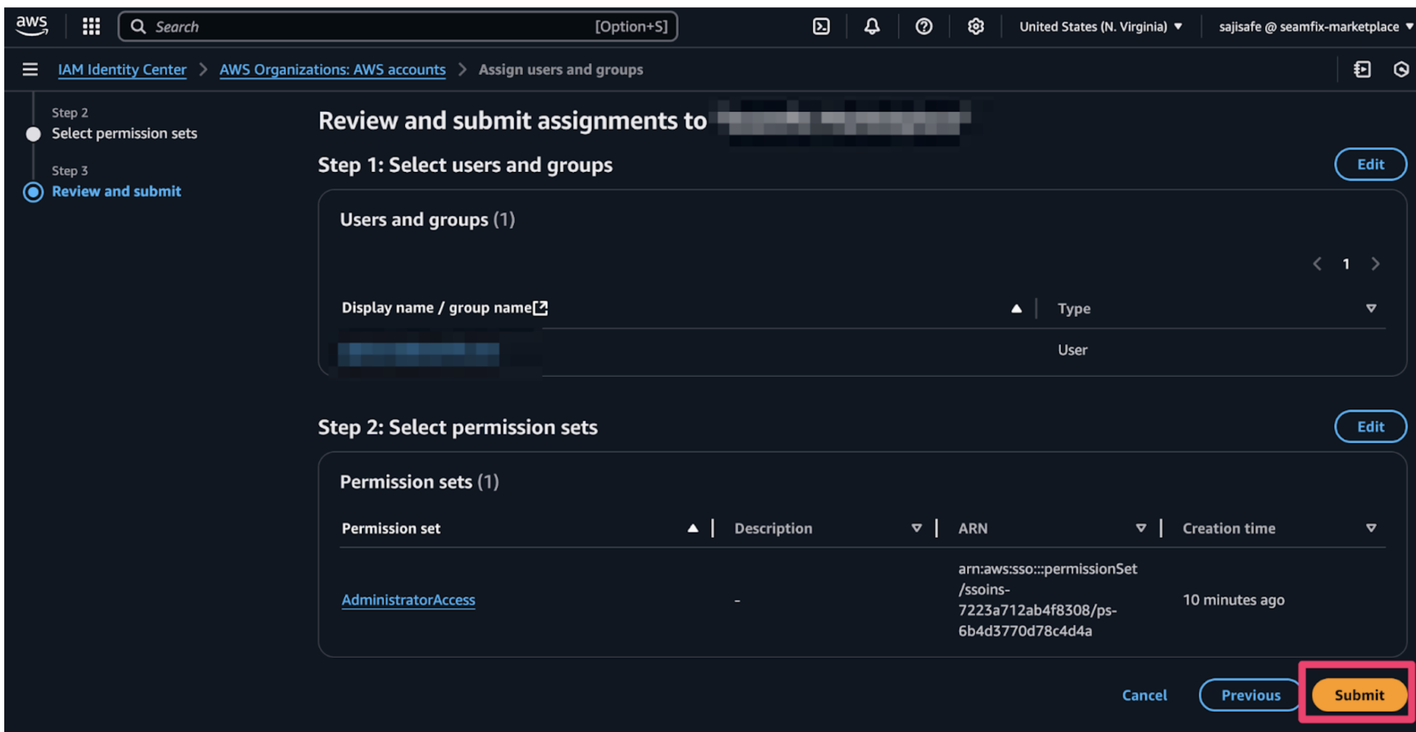Go to AWS Organizations: AWS accounts breadcrumb

pyautogui.click(x=332, y=69)
